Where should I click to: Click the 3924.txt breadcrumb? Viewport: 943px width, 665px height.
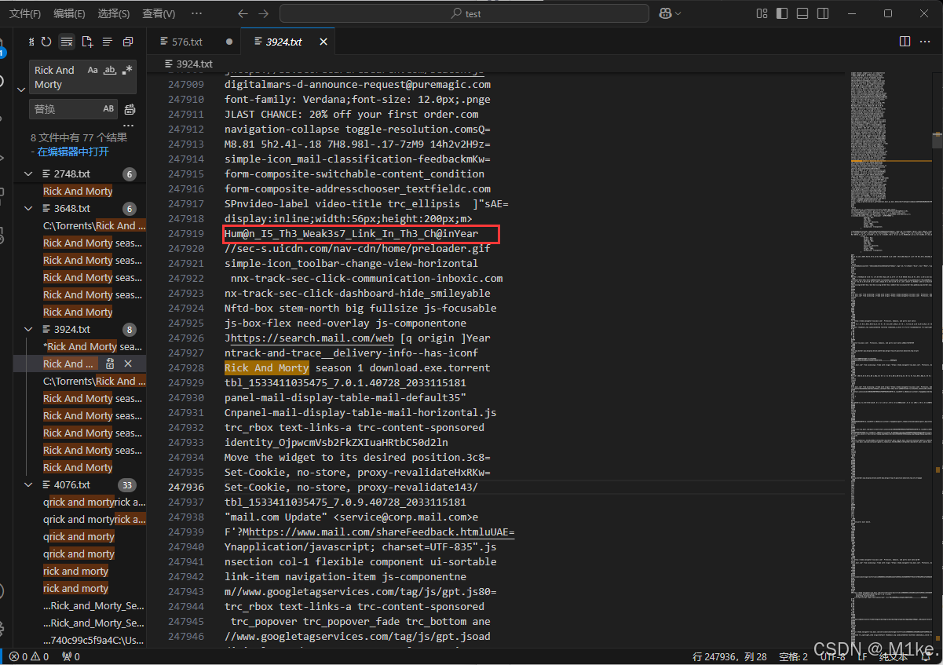click(x=188, y=64)
